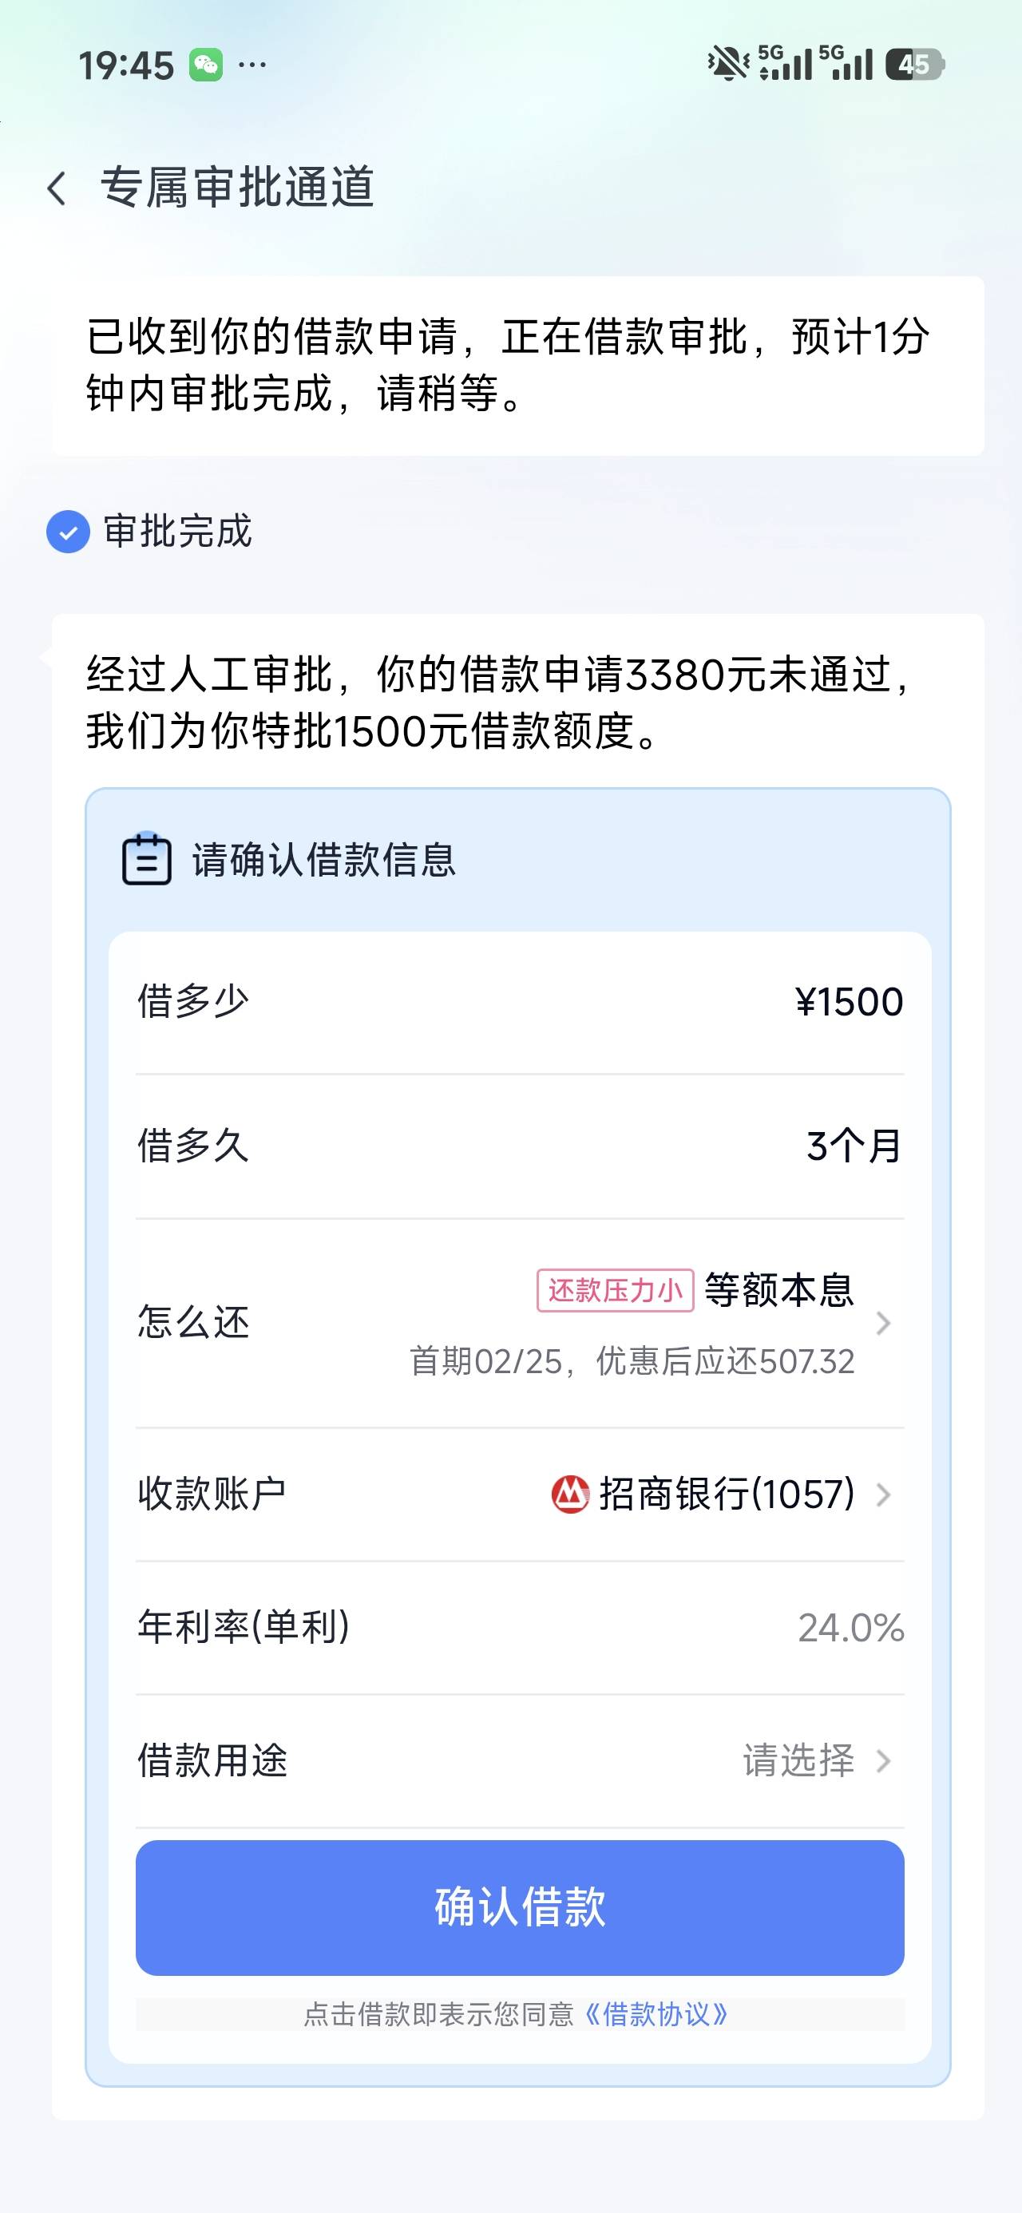The height and width of the screenshot is (2213, 1022).
Task: Tap the three-dot notification overflow icon
Action: tap(252, 65)
